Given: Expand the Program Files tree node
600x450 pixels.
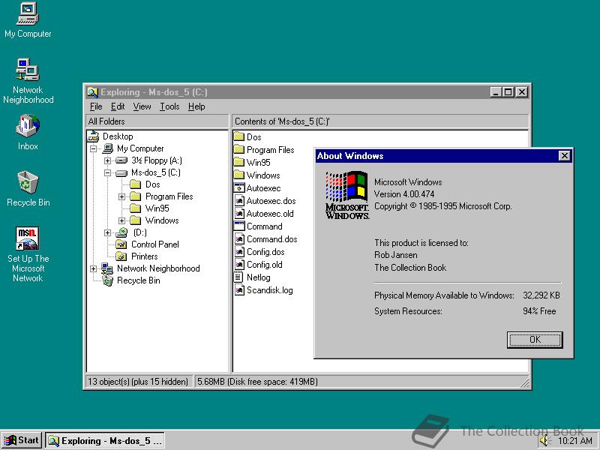Looking at the screenshot, I should coord(121,196).
